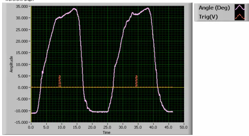Select the Angle (Deg) legend label

[214, 8]
